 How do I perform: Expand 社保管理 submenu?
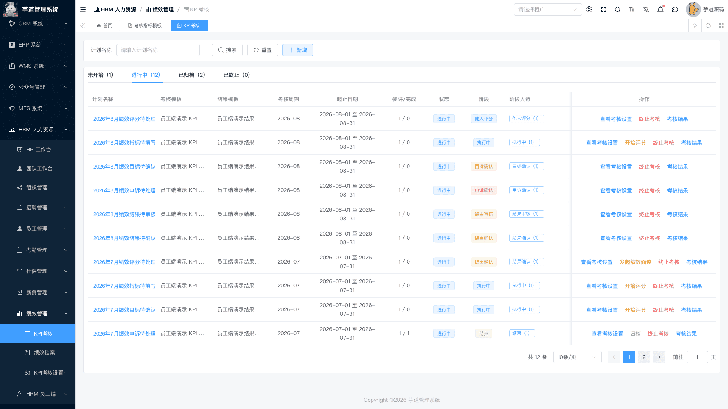click(x=38, y=271)
